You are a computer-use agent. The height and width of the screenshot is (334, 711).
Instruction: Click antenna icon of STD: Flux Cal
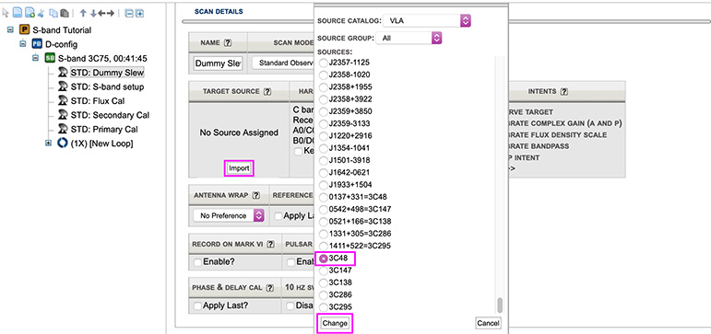tap(63, 101)
